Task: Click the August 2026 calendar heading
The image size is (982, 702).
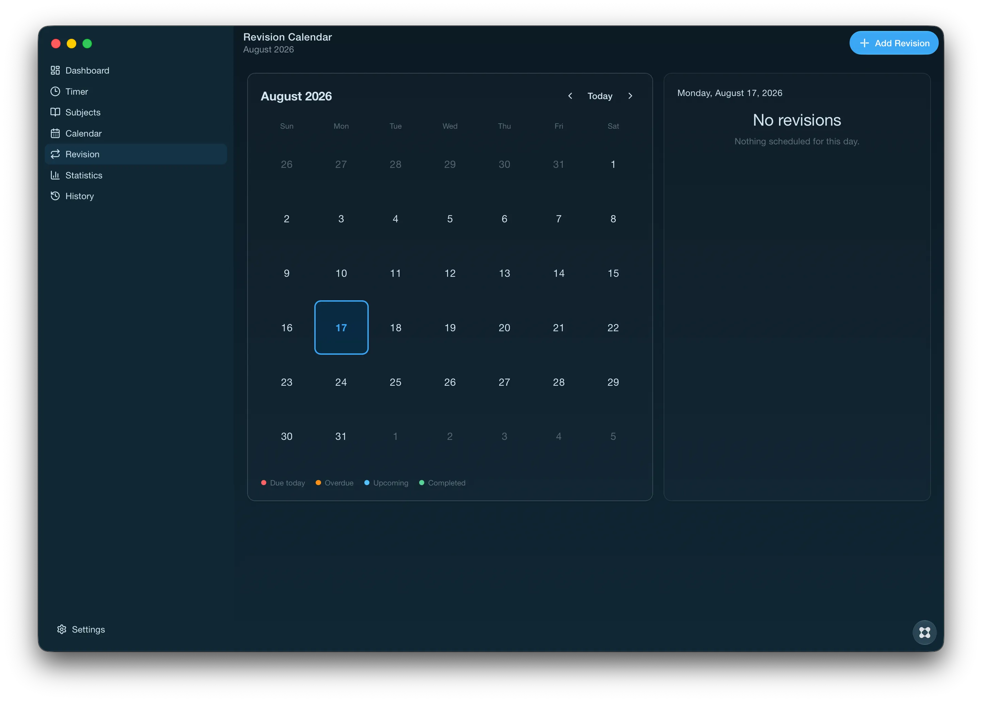Action: 296,96
